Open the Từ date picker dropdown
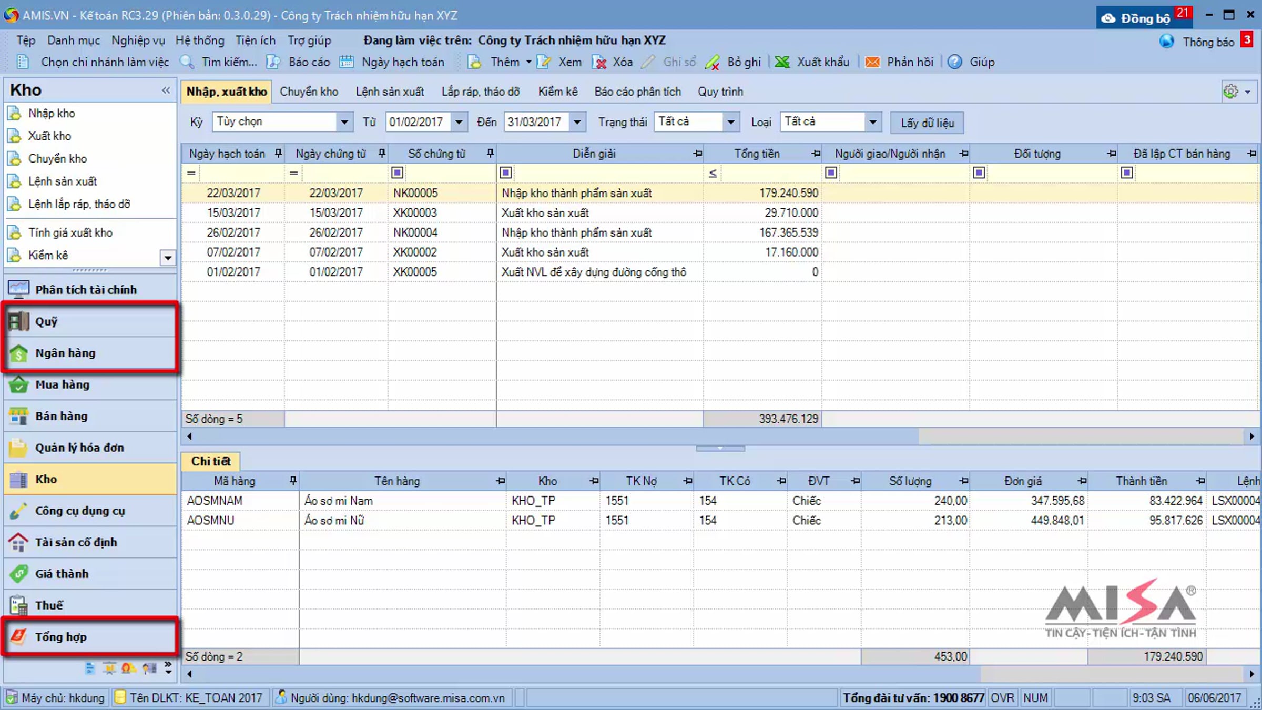 [459, 122]
